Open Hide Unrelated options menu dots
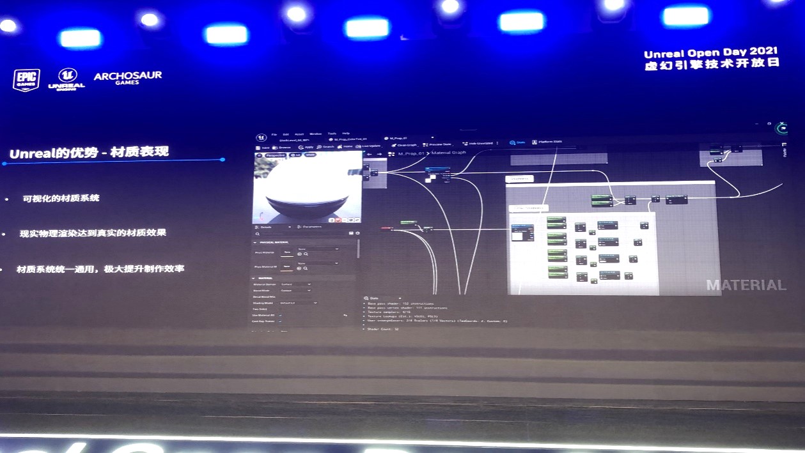Image resolution: width=805 pixels, height=453 pixels. coord(497,143)
